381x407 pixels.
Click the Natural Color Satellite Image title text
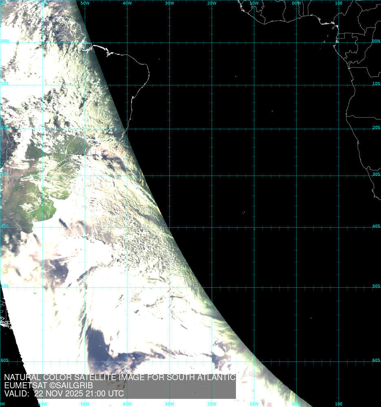pyautogui.click(x=119, y=377)
